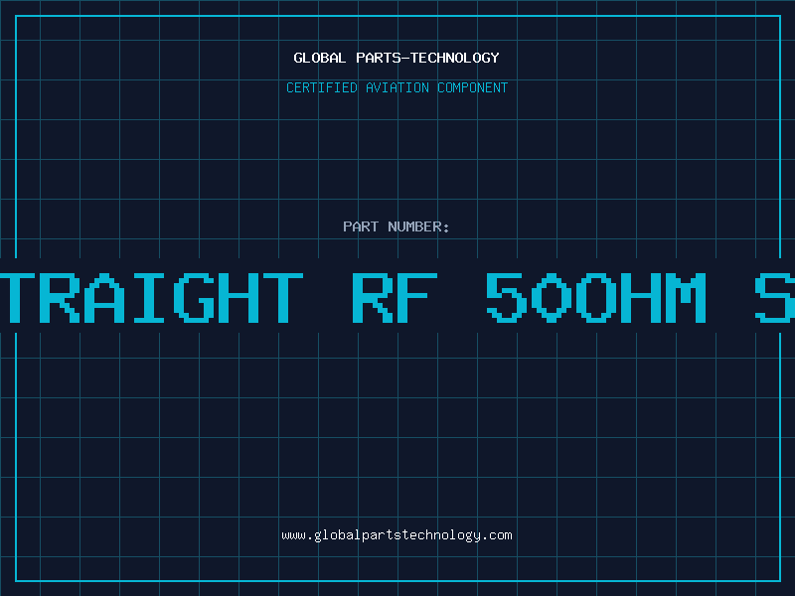The width and height of the screenshot is (795, 596).
Task: Click the 'GLOBAL PARTS-TECHNOLOGY' heading
Action: point(397,58)
